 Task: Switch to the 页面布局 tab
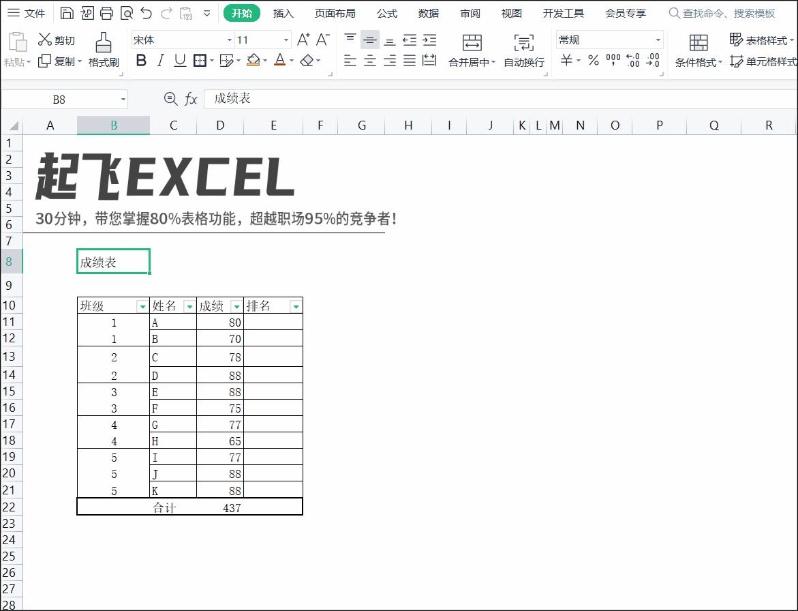click(335, 13)
